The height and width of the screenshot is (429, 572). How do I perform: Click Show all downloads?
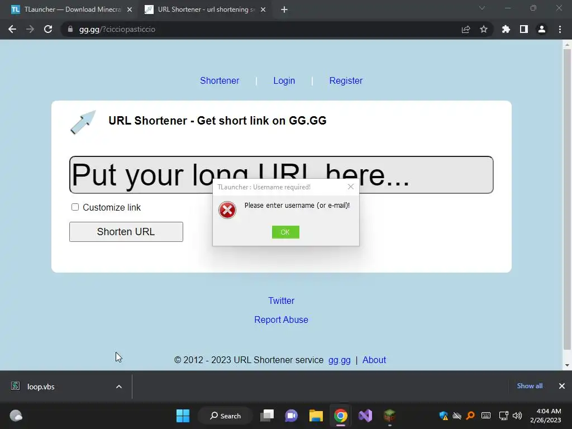pyautogui.click(x=530, y=386)
